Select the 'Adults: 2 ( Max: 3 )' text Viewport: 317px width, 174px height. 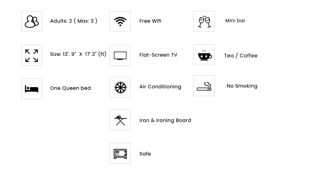[x=74, y=21]
